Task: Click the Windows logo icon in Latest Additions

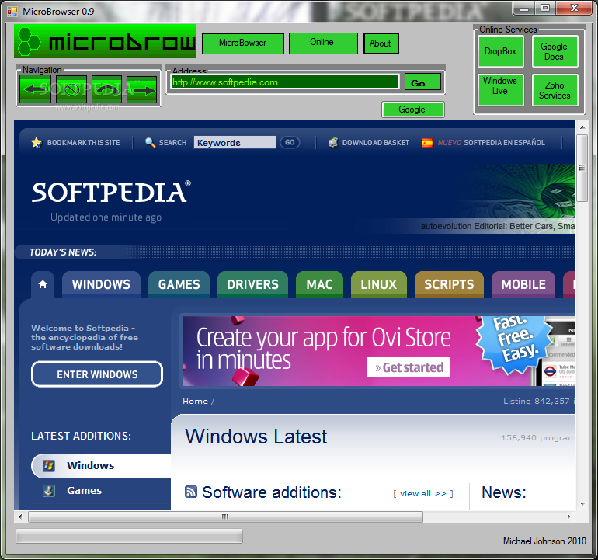Action: [x=49, y=465]
